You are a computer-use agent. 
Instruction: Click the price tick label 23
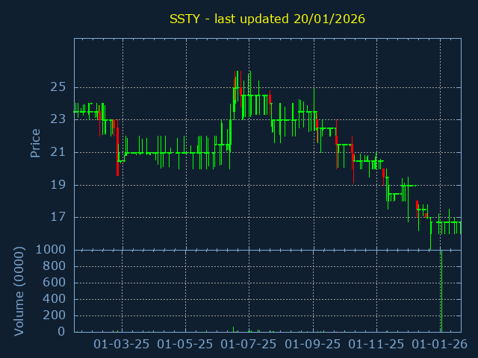tap(58, 119)
